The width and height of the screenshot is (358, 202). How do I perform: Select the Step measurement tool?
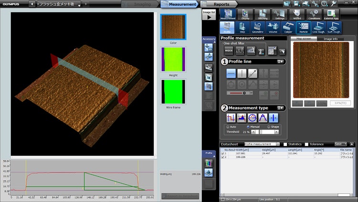click(242, 28)
